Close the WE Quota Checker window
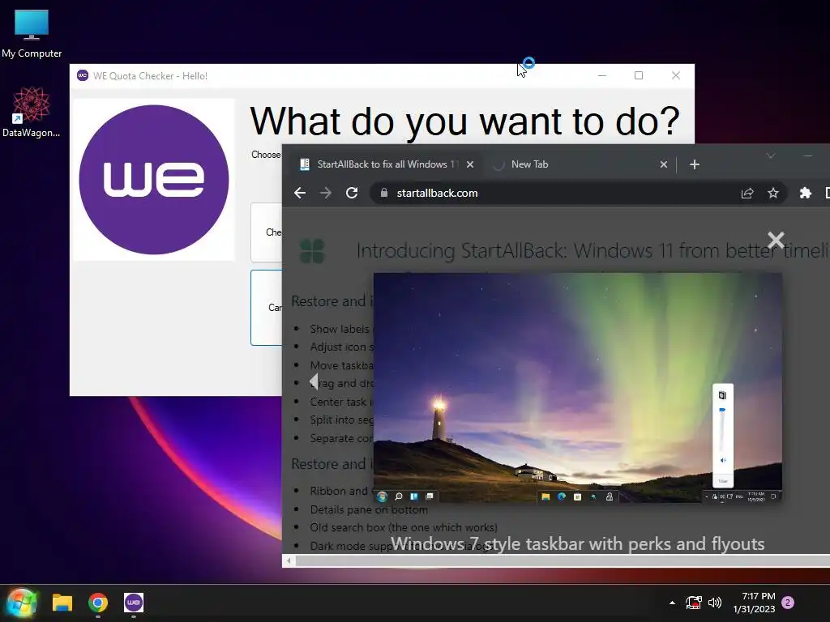Image resolution: width=830 pixels, height=622 pixels. tap(675, 75)
